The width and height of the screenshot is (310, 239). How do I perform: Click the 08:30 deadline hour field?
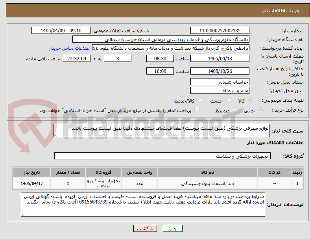pos(160,59)
